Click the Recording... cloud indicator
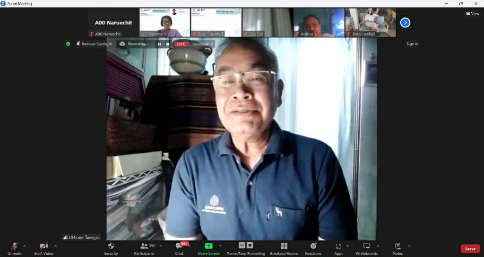Screen dimensions: 484x257 coord(134,44)
